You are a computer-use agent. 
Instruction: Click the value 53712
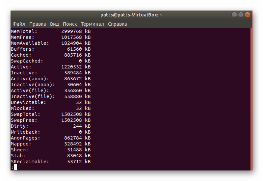74,162
